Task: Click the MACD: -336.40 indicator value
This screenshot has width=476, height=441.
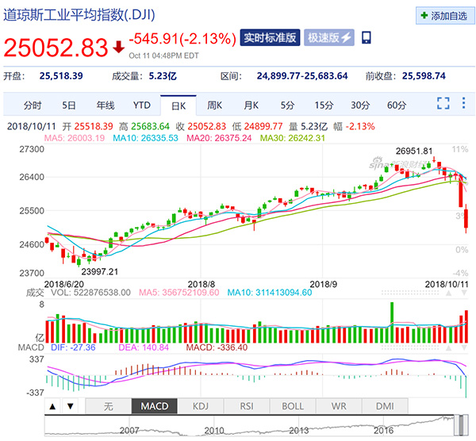Action: (217, 347)
